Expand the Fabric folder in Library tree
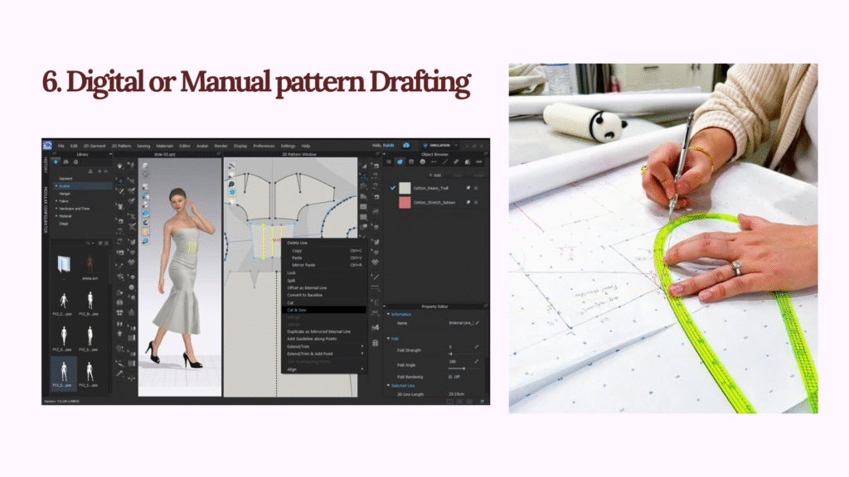 [x=56, y=201]
